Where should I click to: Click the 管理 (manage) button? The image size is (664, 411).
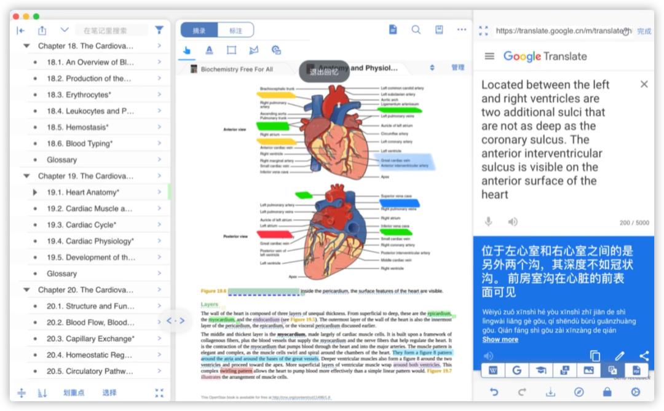pyautogui.click(x=458, y=68)
